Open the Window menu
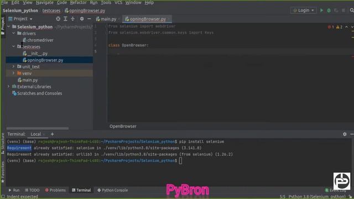354x199 pixels. coord(133,2)
